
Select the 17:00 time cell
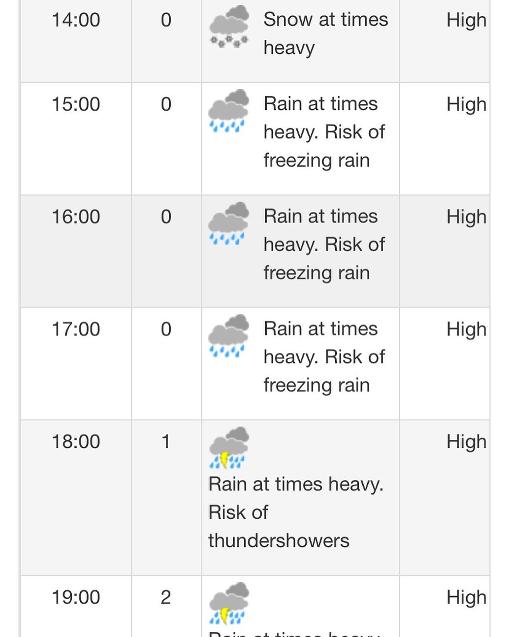[x=76, y=329]
